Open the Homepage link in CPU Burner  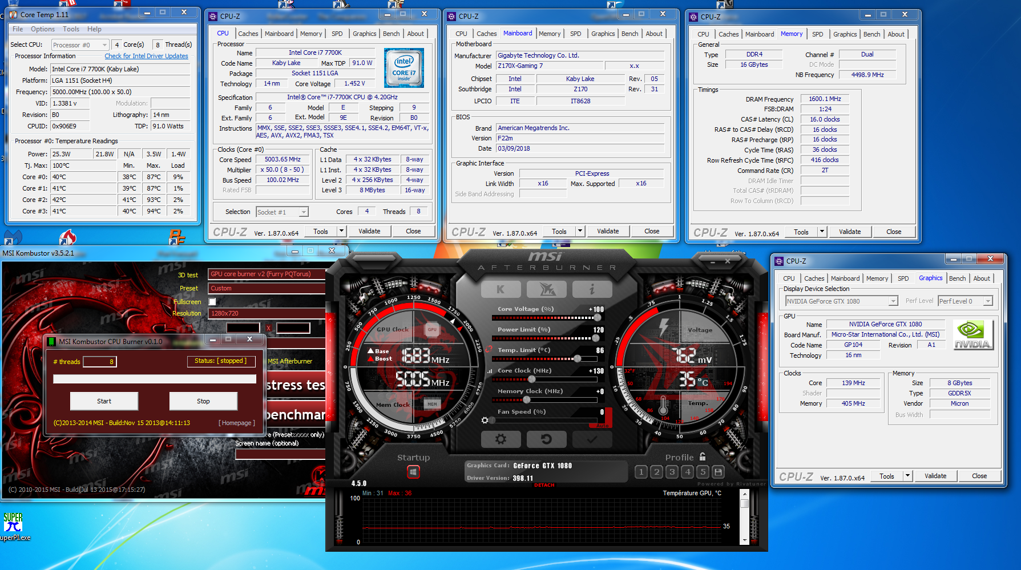tap(237, 423)
